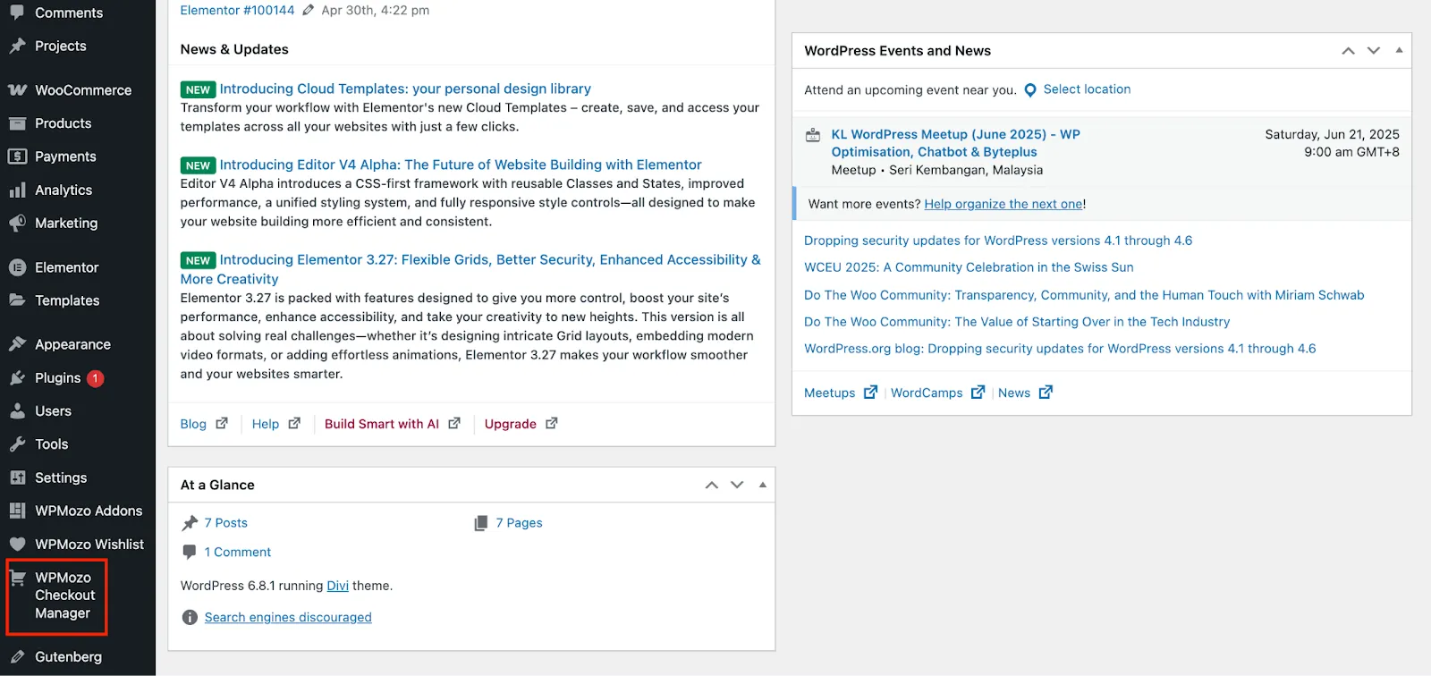Move WordPress Events and News widget up
Image resolution: width=1431 pixels, height=676 pixels.
[x=1348, y=51]
